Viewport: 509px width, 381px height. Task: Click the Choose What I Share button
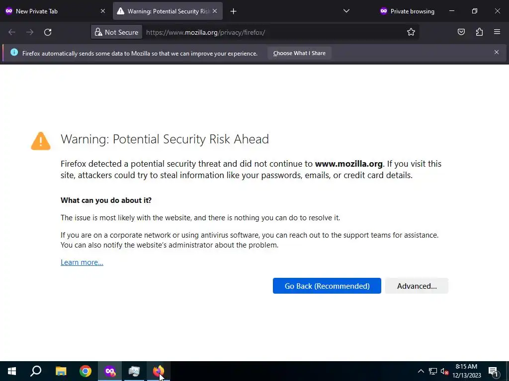299,53
